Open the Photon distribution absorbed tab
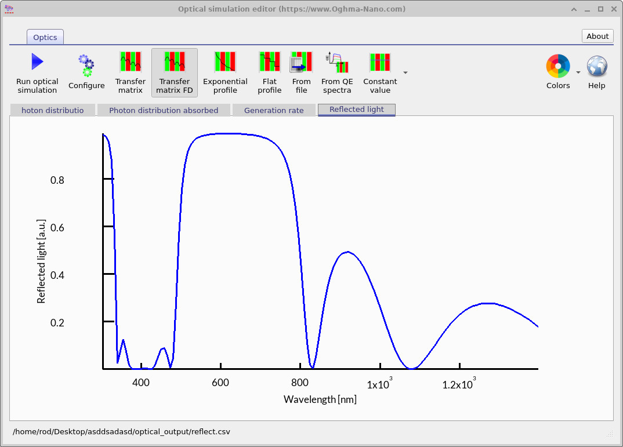The height and width of the screenshot is (447, 623). tap(164, 110)
